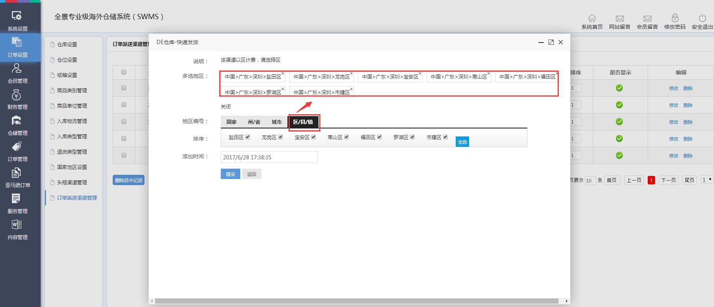
Task: Go to 上一页 previous page
Action: (634, 180)
